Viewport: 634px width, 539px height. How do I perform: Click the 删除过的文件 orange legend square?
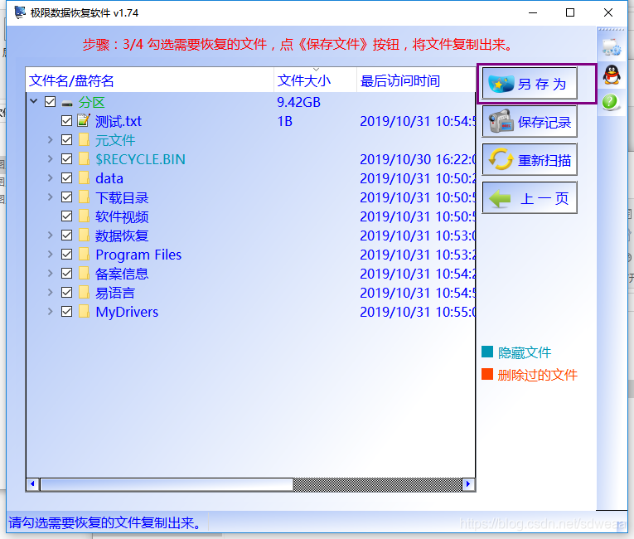point(487,374)
